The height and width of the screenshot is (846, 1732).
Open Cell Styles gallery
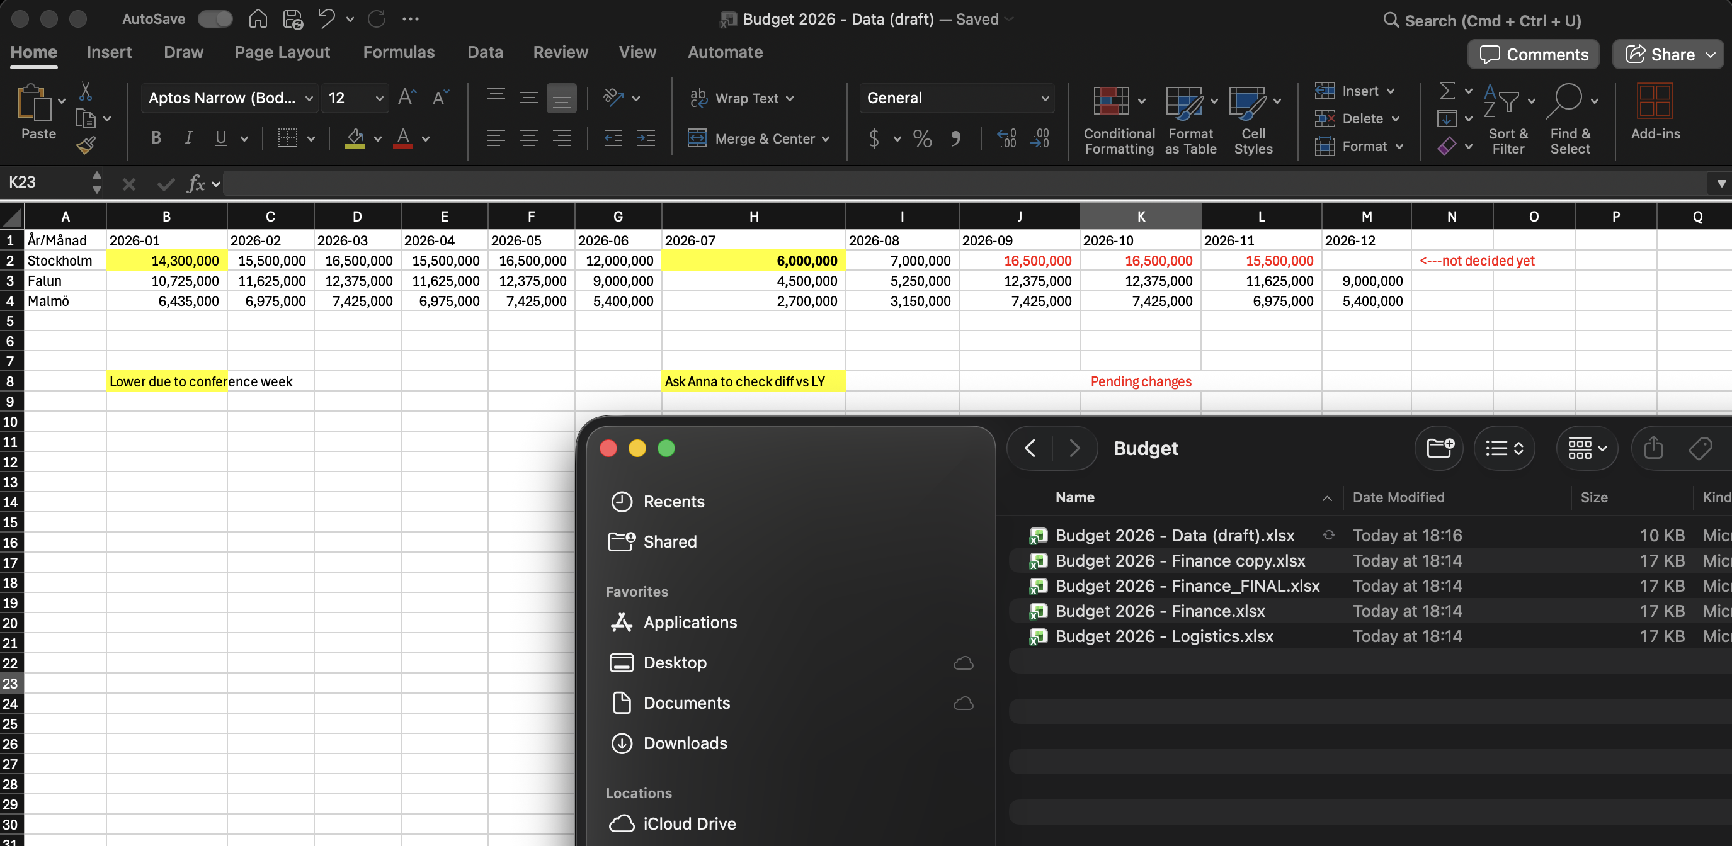[1253, 121]
